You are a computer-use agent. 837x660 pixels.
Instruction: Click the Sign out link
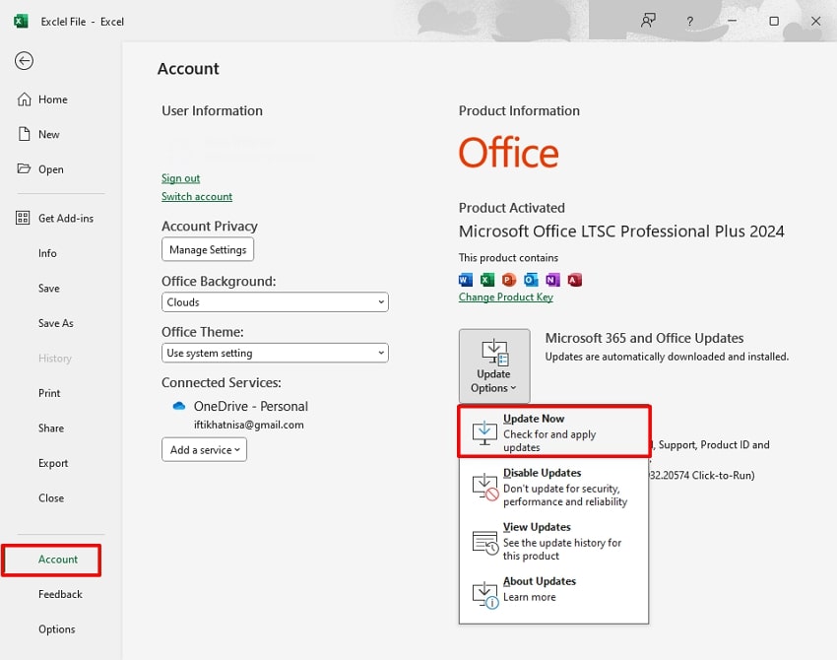point(181,178)
